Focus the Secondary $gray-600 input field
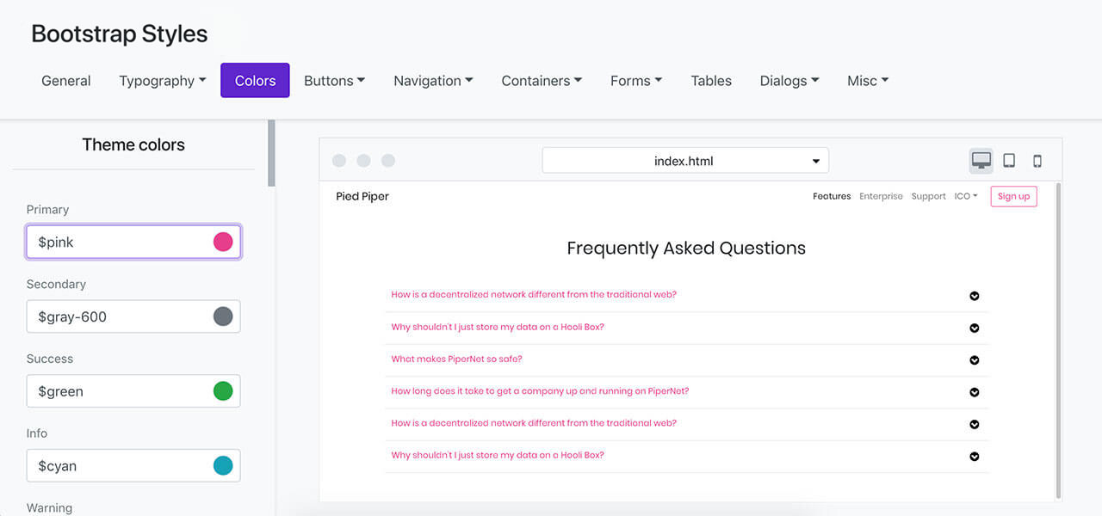1102x516 pixels. coord(133,316)
